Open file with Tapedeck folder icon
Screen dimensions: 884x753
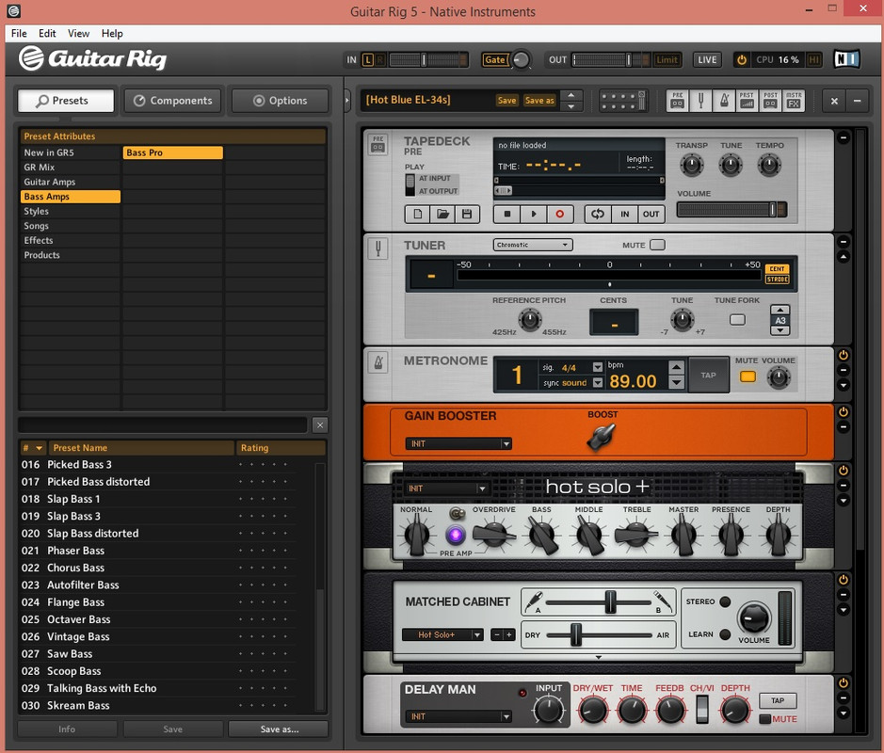(x=442, y=215)
